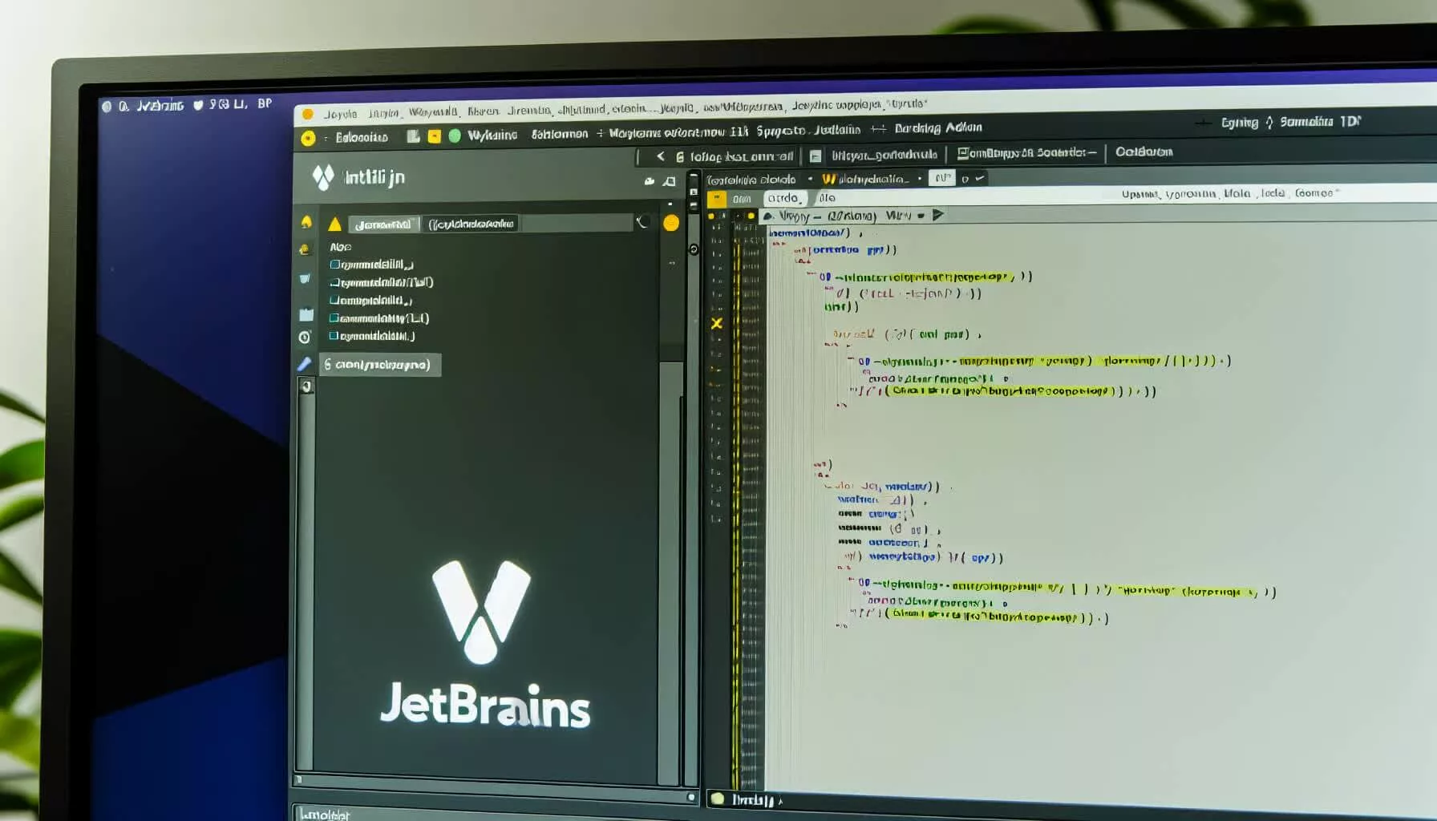Open the dropdown arrow left of the run triangle
The height and width of the screenshot is (821, 1437).
click(x=921, y=216)
